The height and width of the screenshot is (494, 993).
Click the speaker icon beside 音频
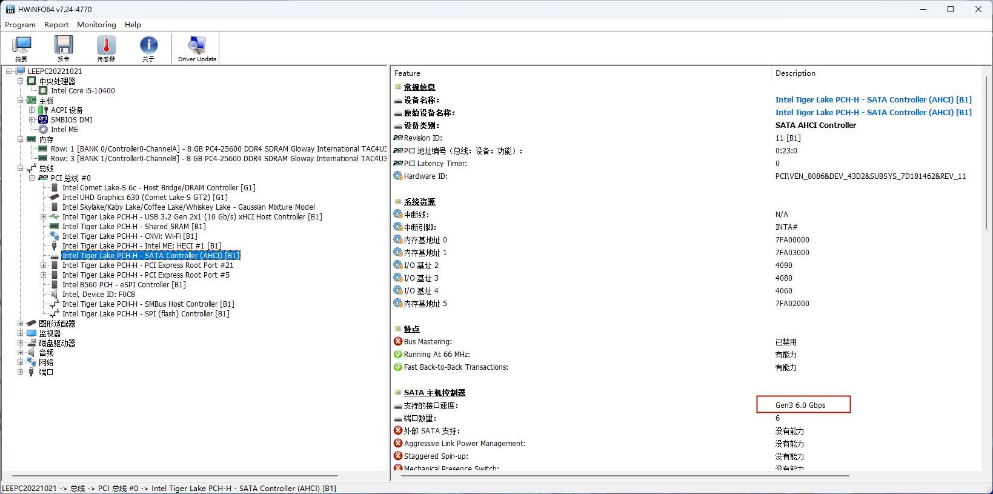pos(32,353)
